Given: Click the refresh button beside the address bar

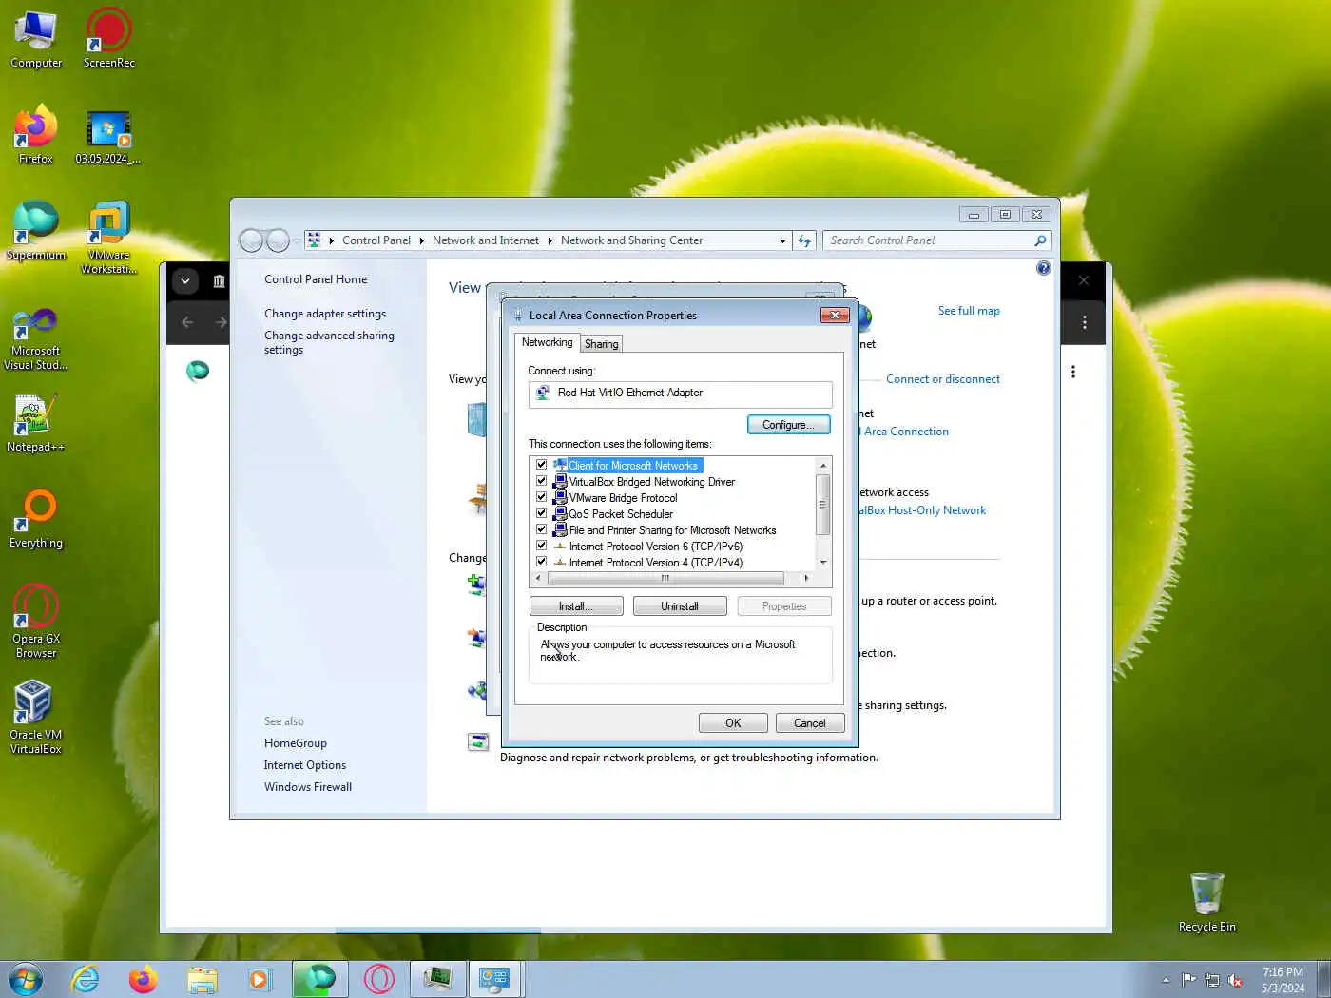Looking at the screenshot, I should click(x=804, y=240).
